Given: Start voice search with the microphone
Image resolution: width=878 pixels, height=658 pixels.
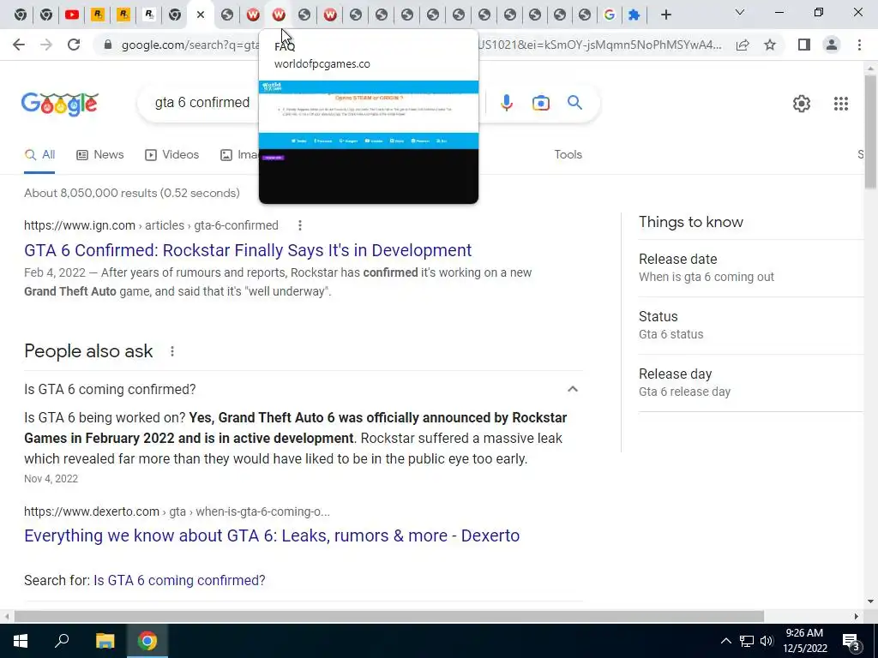Looking at the screenshot, I should point(507,103).
